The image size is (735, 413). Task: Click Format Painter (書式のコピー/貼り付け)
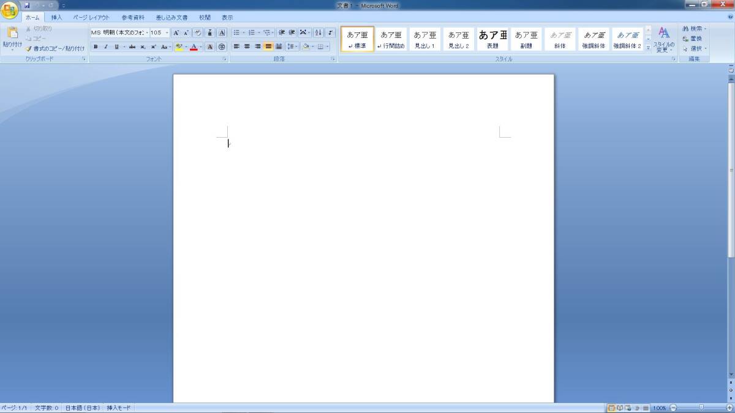coord(55,48)
